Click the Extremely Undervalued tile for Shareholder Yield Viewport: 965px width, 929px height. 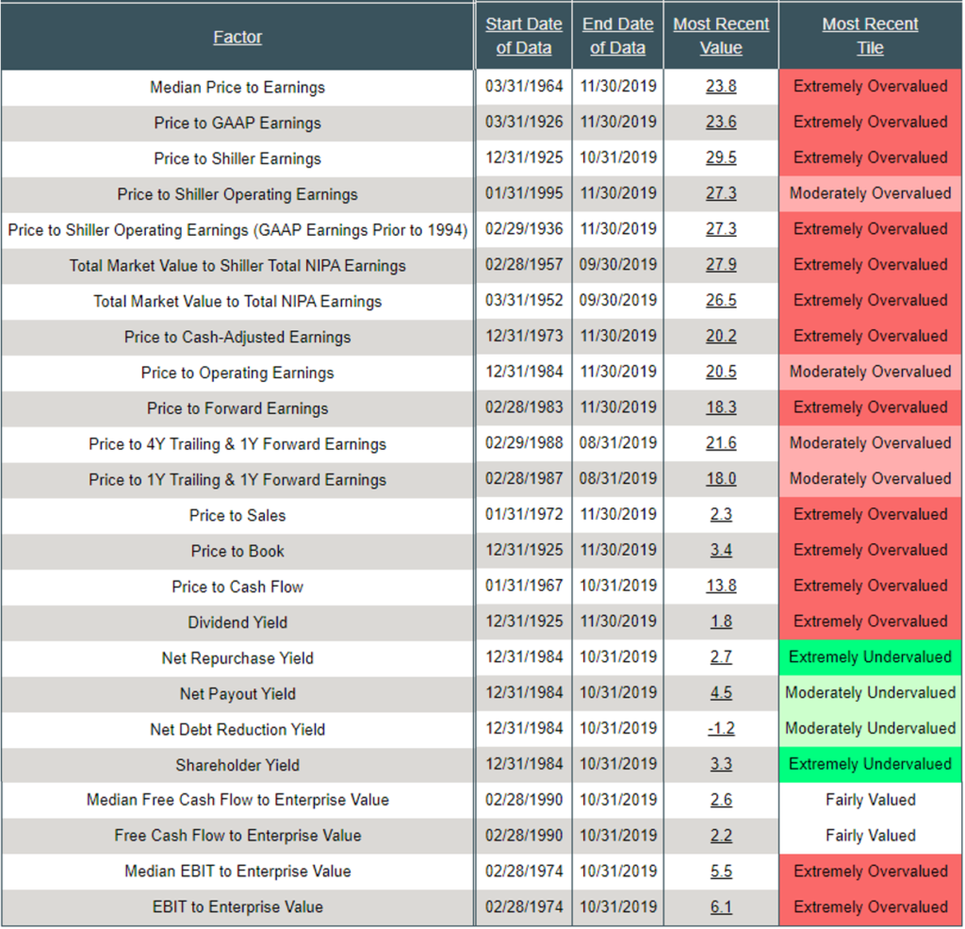click(870, 765)
